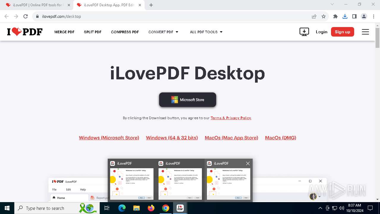Click the 'MacOs (Mac App Store)' link
The width and height of the screenshot is (380, 214).
point(232,138)
